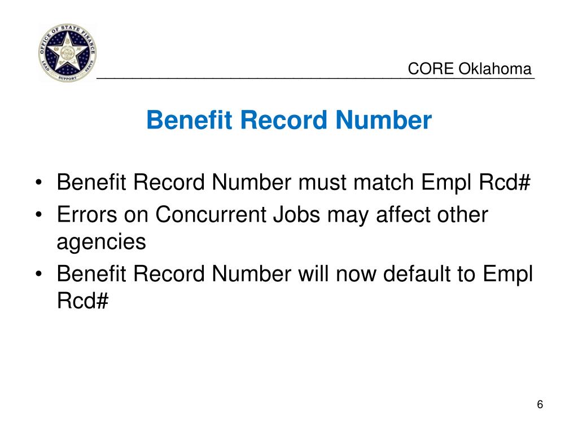Click the white star inside the seal

click(67, 51)
